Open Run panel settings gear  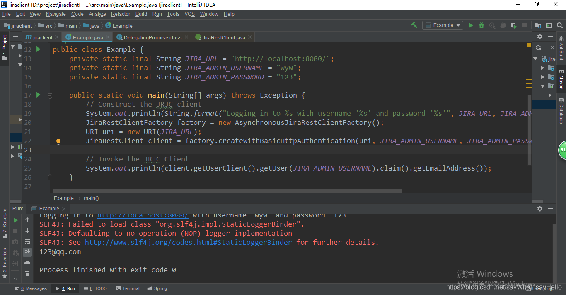540,209
